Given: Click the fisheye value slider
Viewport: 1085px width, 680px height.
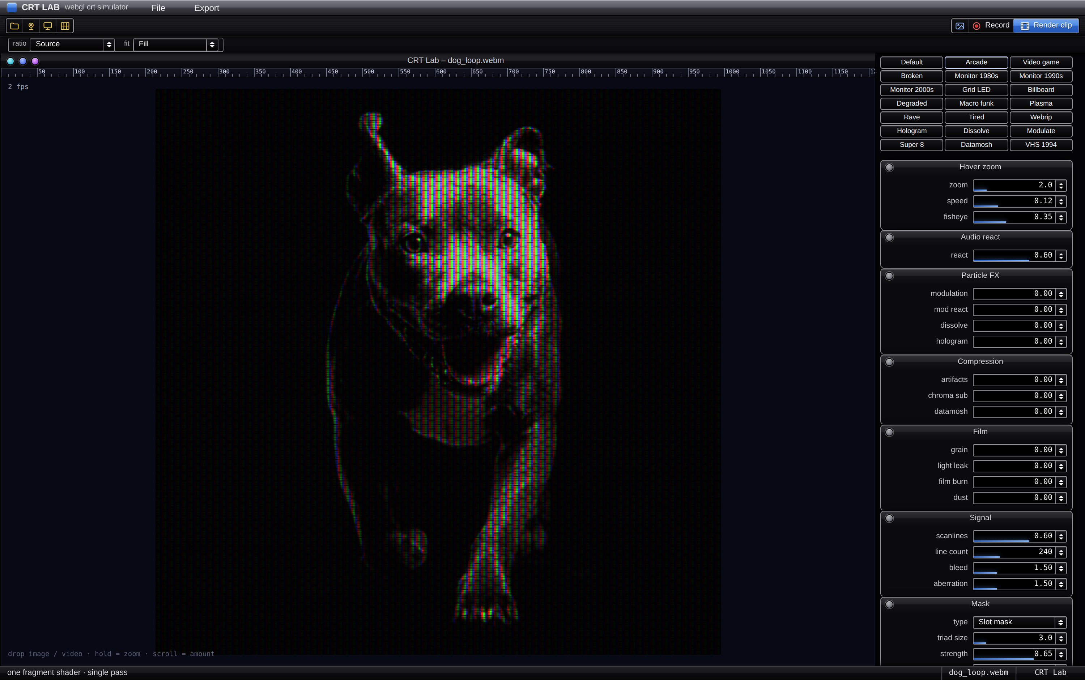Looking at the screenshot, I should point(1014,217).
